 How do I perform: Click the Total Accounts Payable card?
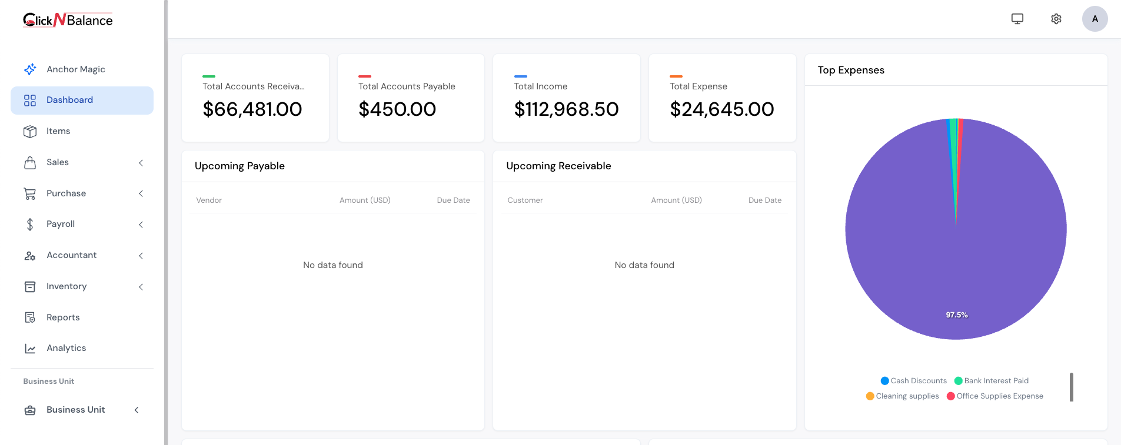(411, 98)
